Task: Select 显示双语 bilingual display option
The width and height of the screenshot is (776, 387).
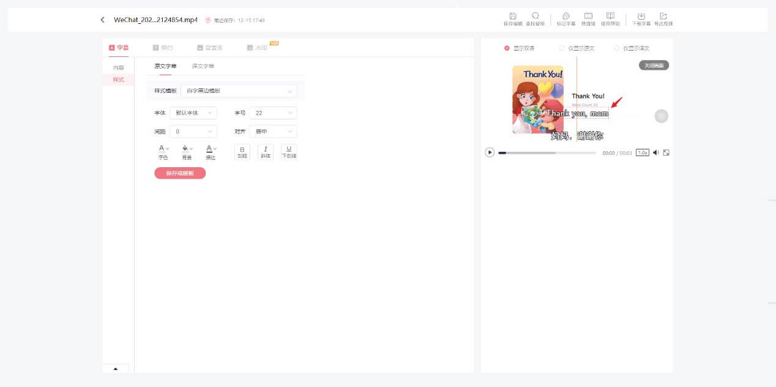Action: point(507,48)
